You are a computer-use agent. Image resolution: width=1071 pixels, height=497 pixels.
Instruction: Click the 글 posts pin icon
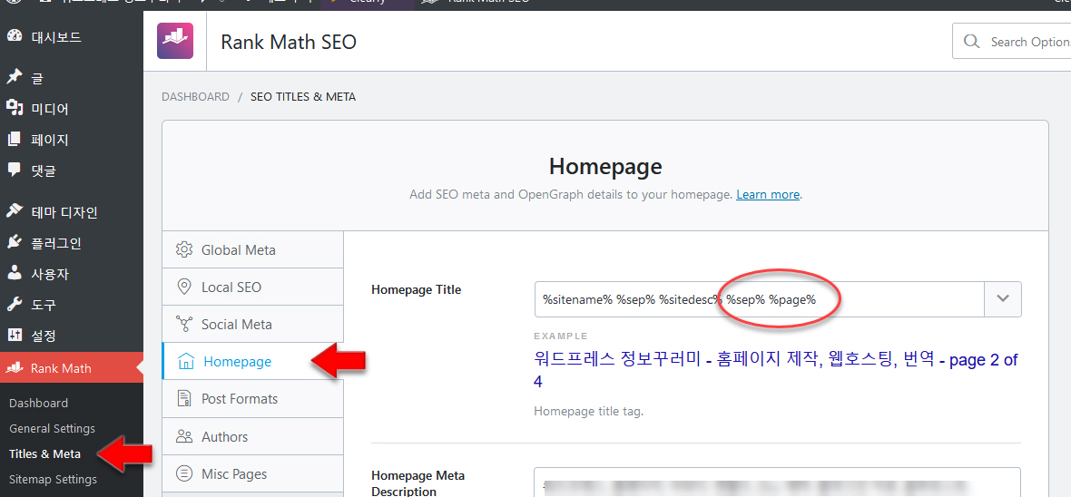(x=14, y=77)
